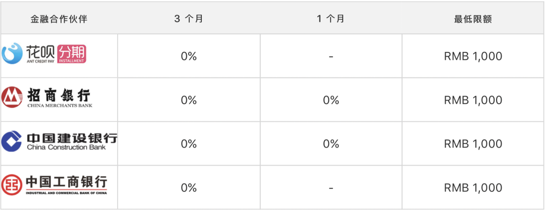The width and height of the screenshot is (545, 211).
Task: Click China Construction Bank 3-month 0% cell
Action: (x=189, y=144)
